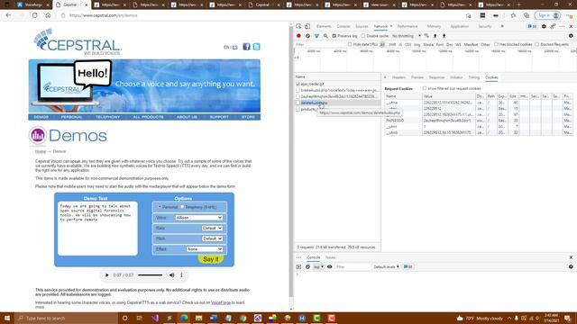This screenshot has height=324, width=577.
Task: Open Default levels console dropdown
Action: [386, 267]
